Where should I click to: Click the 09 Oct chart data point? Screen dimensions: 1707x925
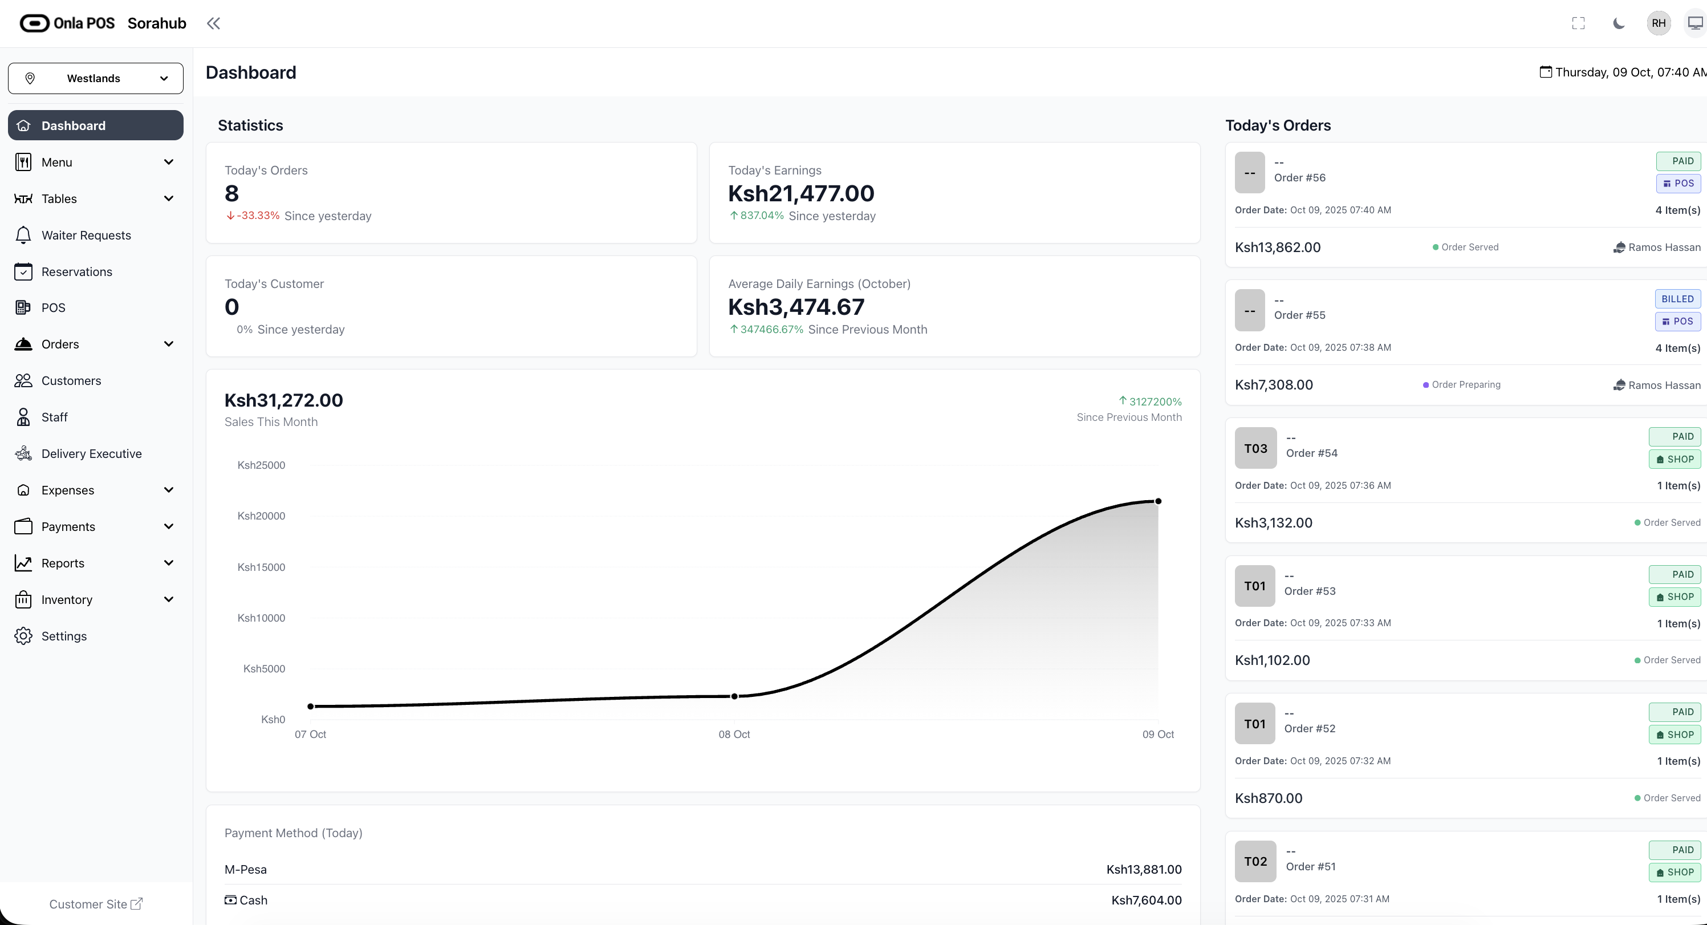(1157, 502)
